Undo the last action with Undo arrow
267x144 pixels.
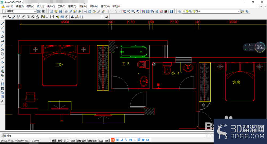(x=109, y=11)
